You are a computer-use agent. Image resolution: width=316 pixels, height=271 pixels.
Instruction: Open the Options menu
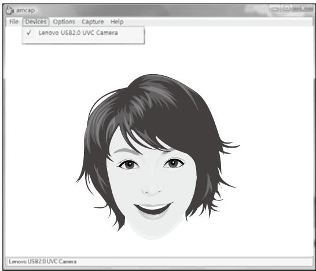(x=64, y=22)
